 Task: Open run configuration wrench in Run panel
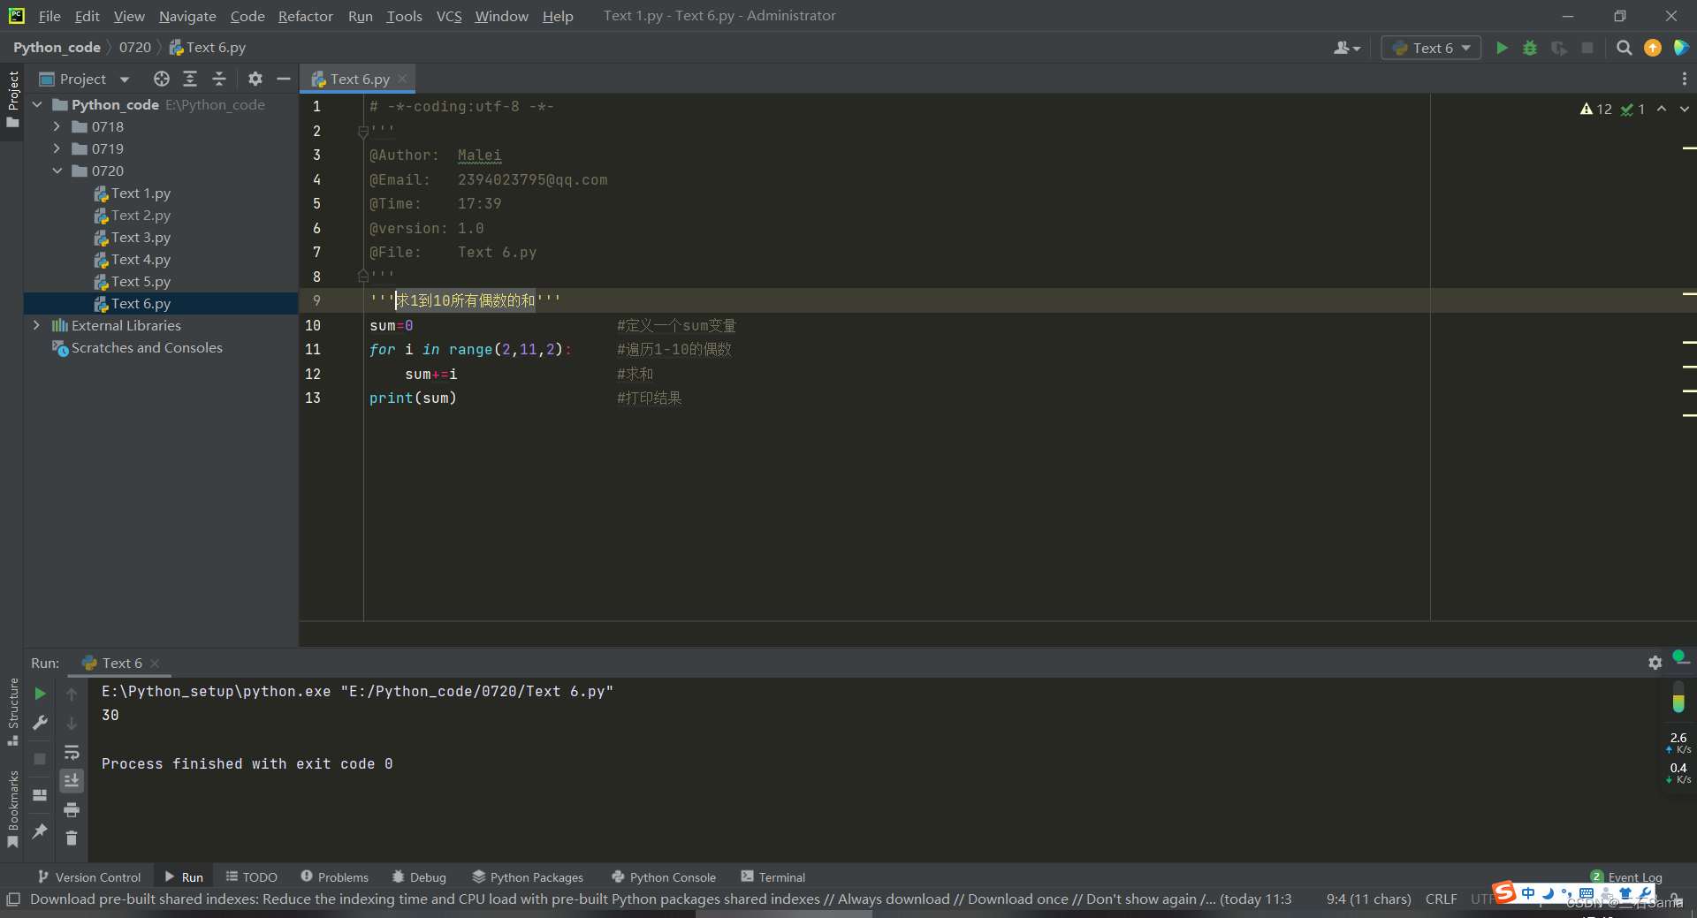tap(40, 723)
